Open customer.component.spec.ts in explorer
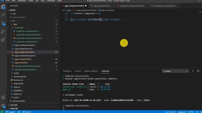202x113 pixels. tap(29, 38)
